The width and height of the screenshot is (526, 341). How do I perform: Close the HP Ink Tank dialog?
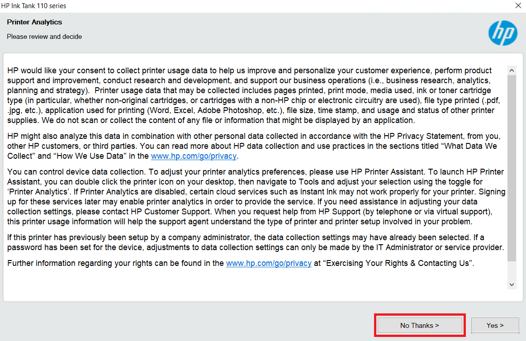(x=518, y=6)
